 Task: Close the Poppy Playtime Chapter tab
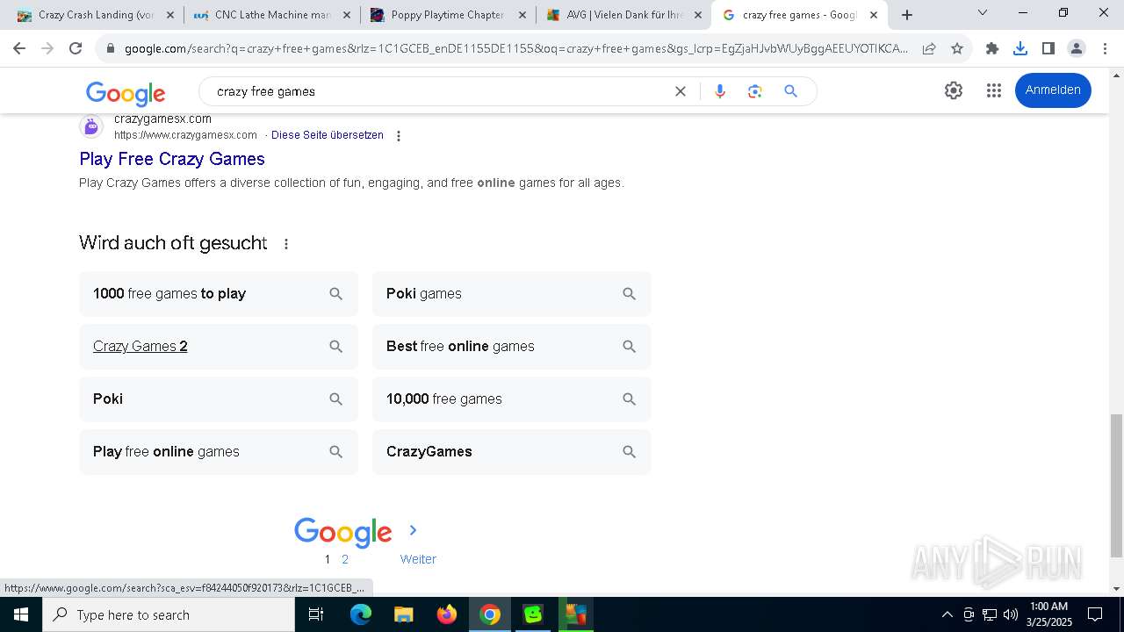[522, 15]
